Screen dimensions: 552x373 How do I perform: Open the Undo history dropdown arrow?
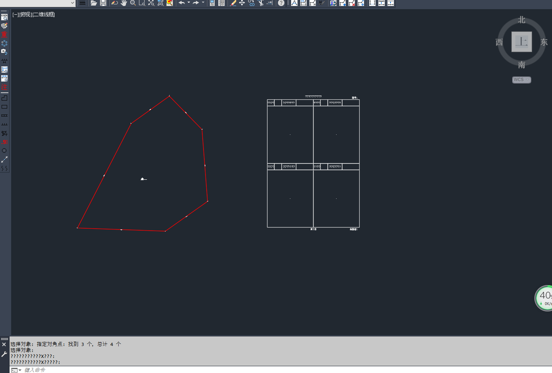tap(188, 3)
